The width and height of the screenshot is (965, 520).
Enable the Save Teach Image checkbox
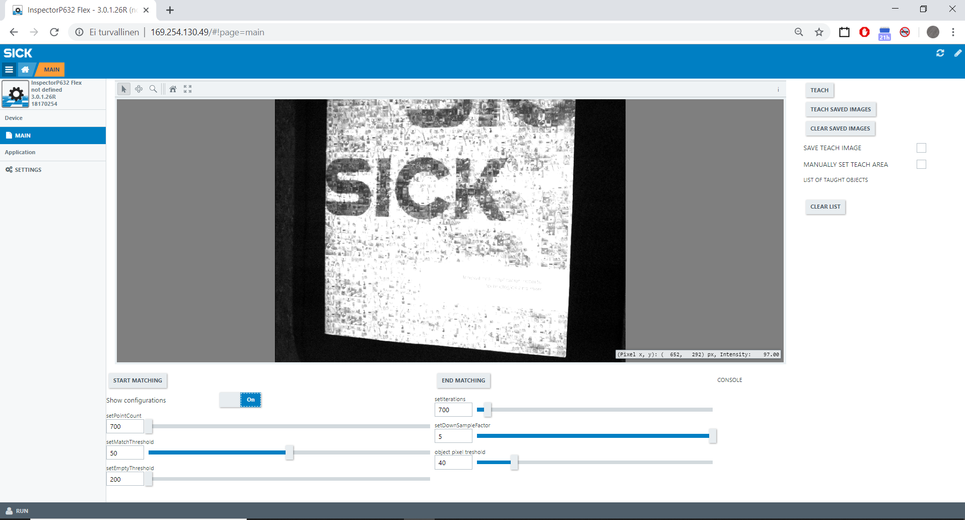[x=921, y=148]
